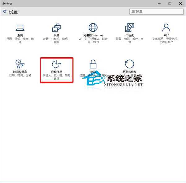The width and height of the screenshot is (186, 183).
Task: Click the 帐户 label text
Action: pyautogui.click(x=166, y=35)
